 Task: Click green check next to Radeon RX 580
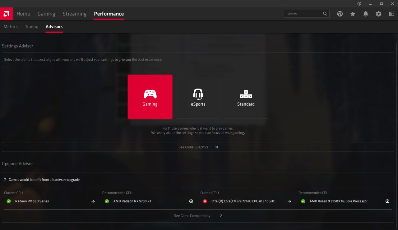click(x=9, y=201)
